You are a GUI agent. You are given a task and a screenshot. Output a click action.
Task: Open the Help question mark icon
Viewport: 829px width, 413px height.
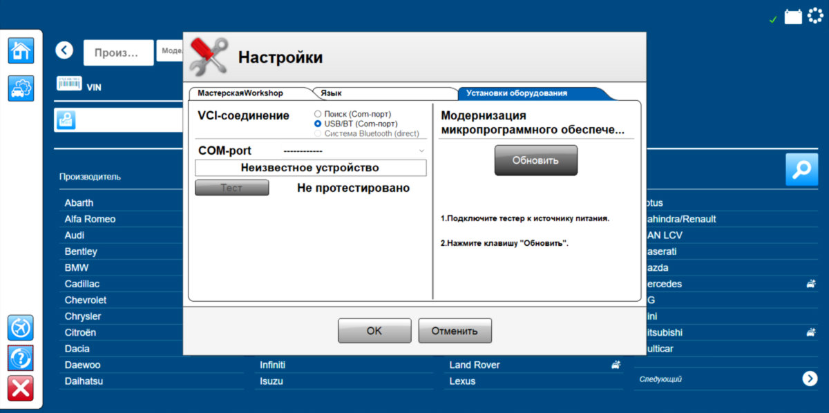(21, 358)
